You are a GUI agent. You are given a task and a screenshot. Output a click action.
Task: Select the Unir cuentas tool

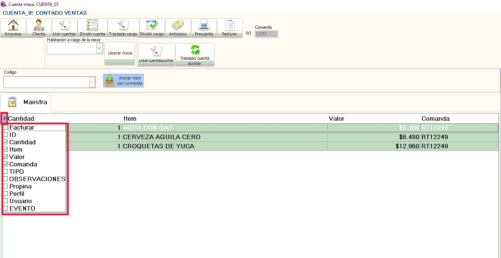(x=64, y=26)
